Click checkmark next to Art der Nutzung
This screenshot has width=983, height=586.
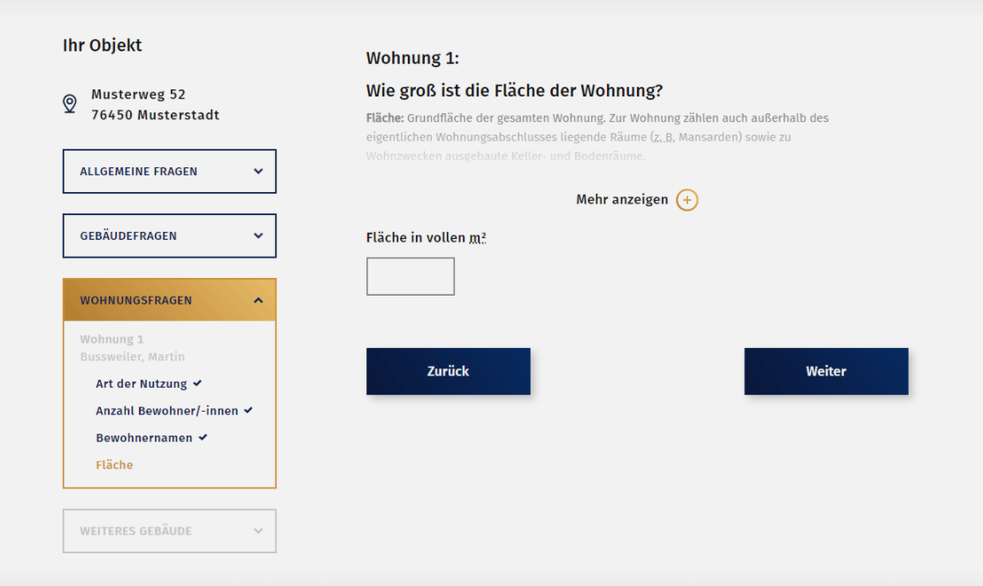(x=197, y=383)
